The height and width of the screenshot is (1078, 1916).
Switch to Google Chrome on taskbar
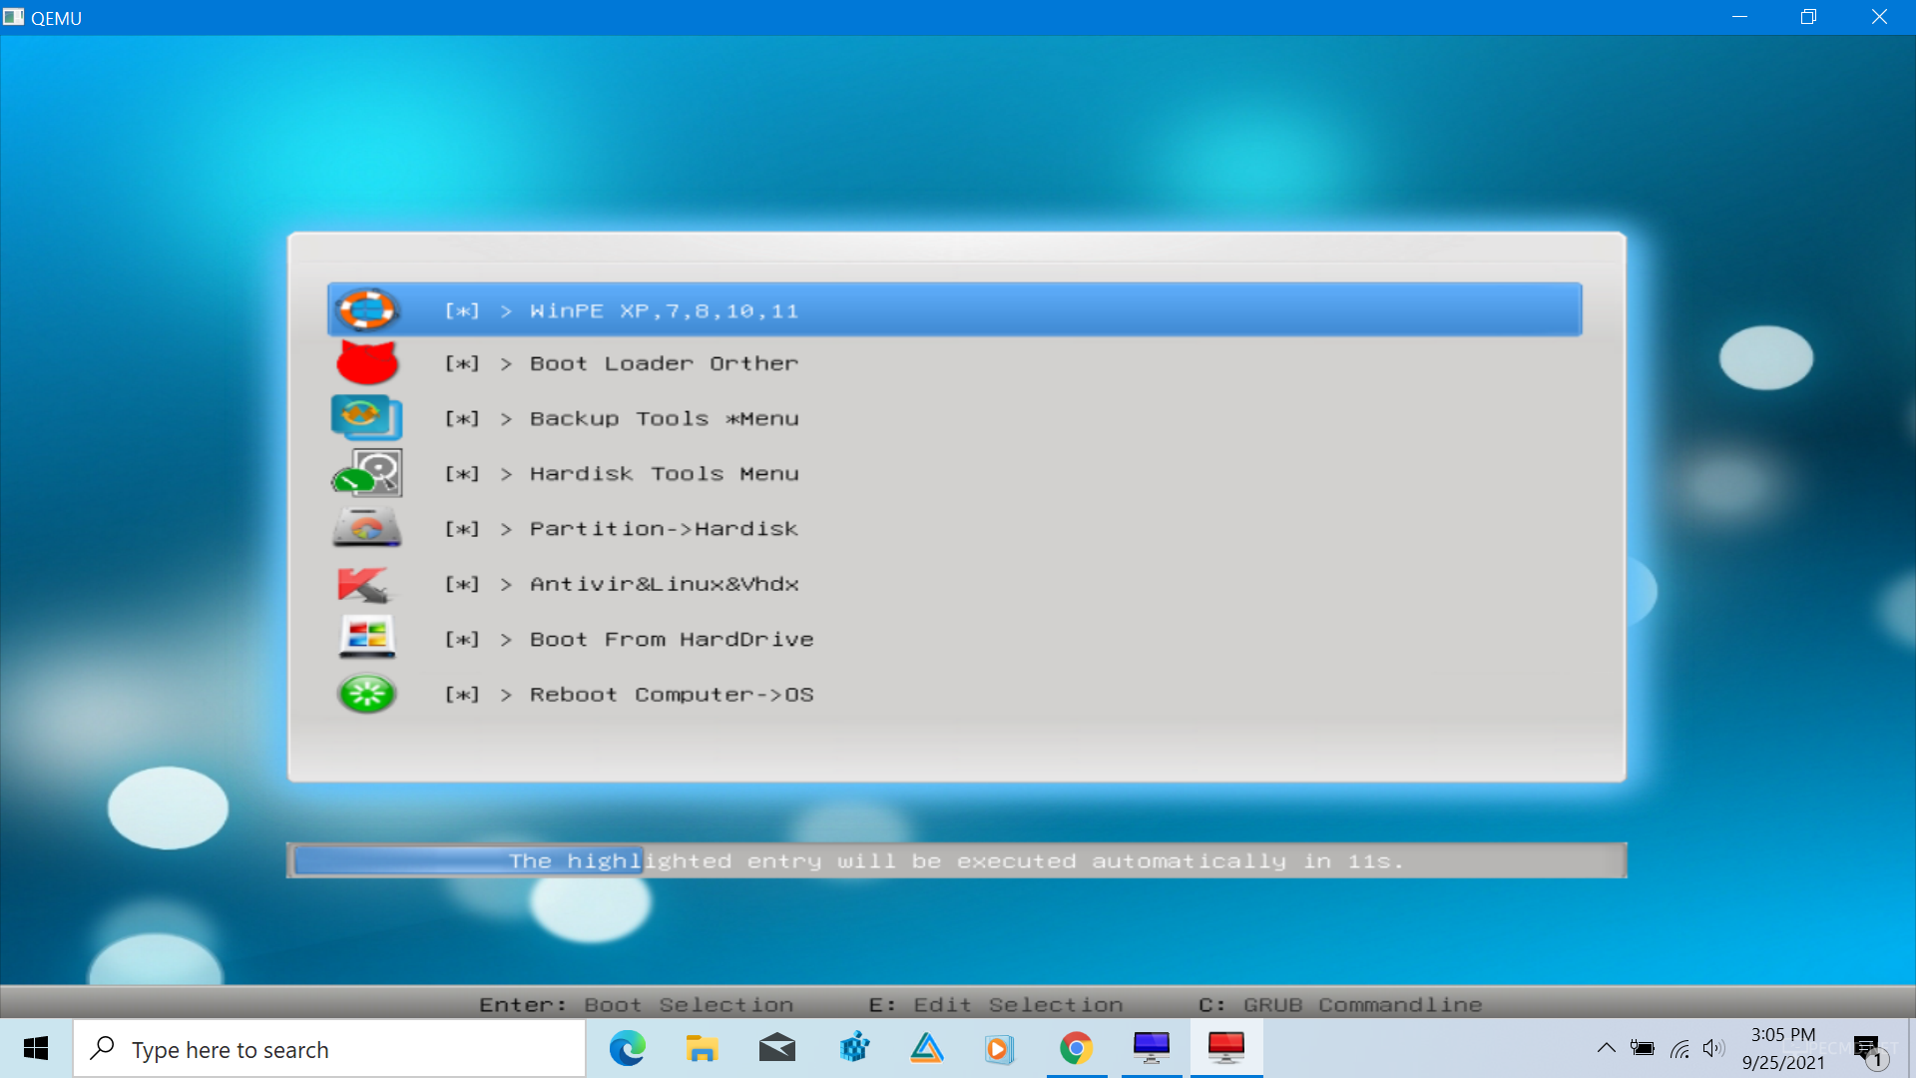click(1076, 1048)
